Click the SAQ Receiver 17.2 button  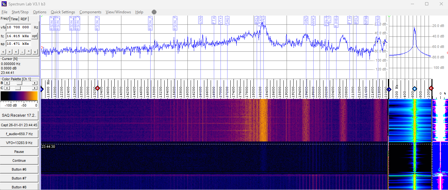coord(19,115)
